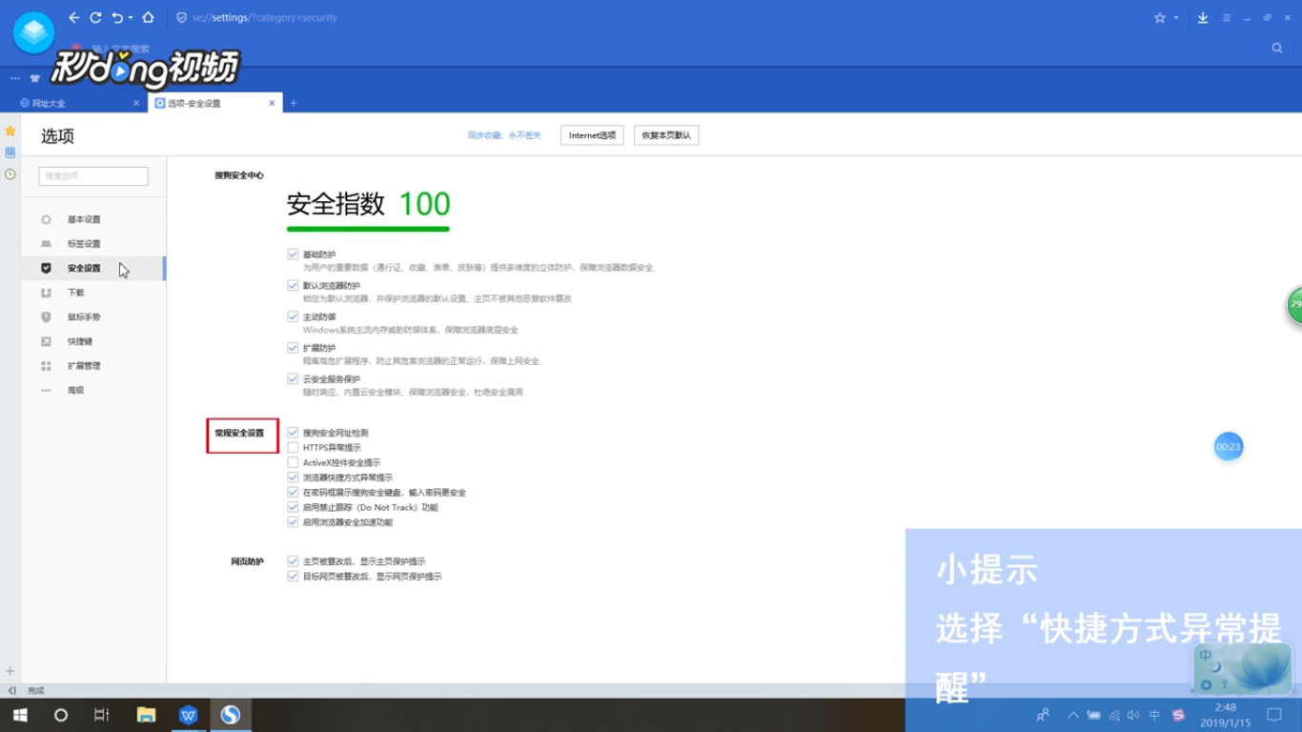Screen dimensions: 1302x732
Task: Open the undo history dropdown arrow
Action: point(131,18)
